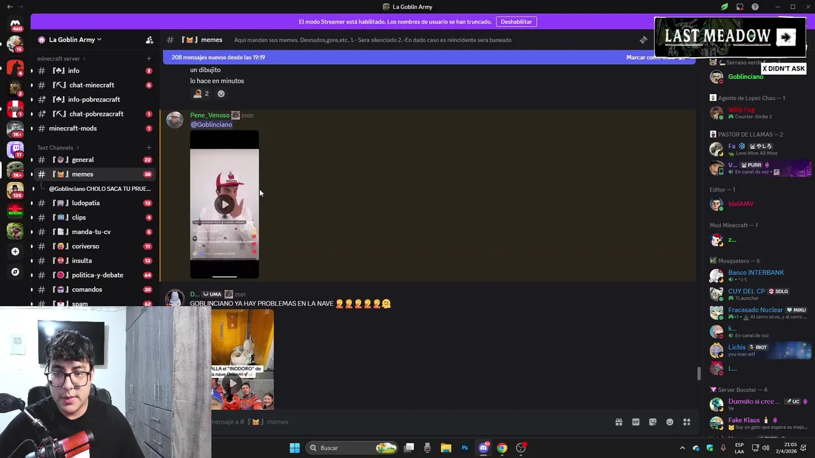The height and width of the screenshot is (458, 815).
Task: Click the chat scrollbar thumb
Action: (698, 374)
